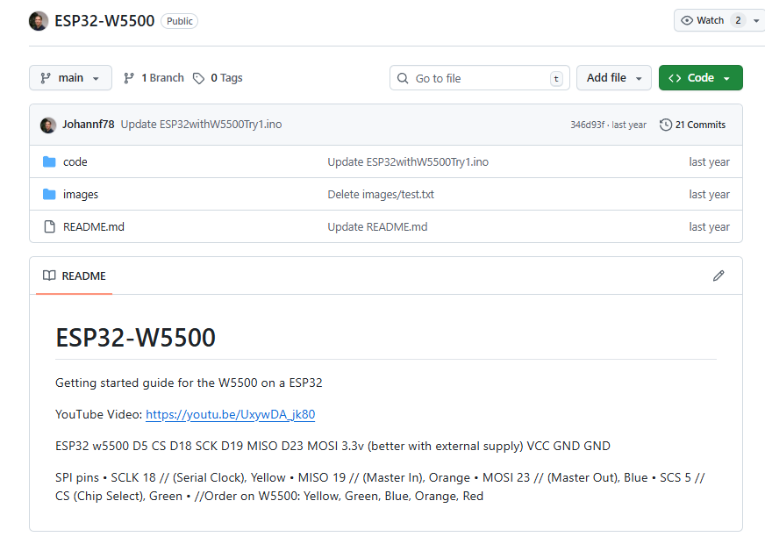This screenshot has height=551, width=765.
Task: Open the 21 Commits history
Action: (692, 125)
